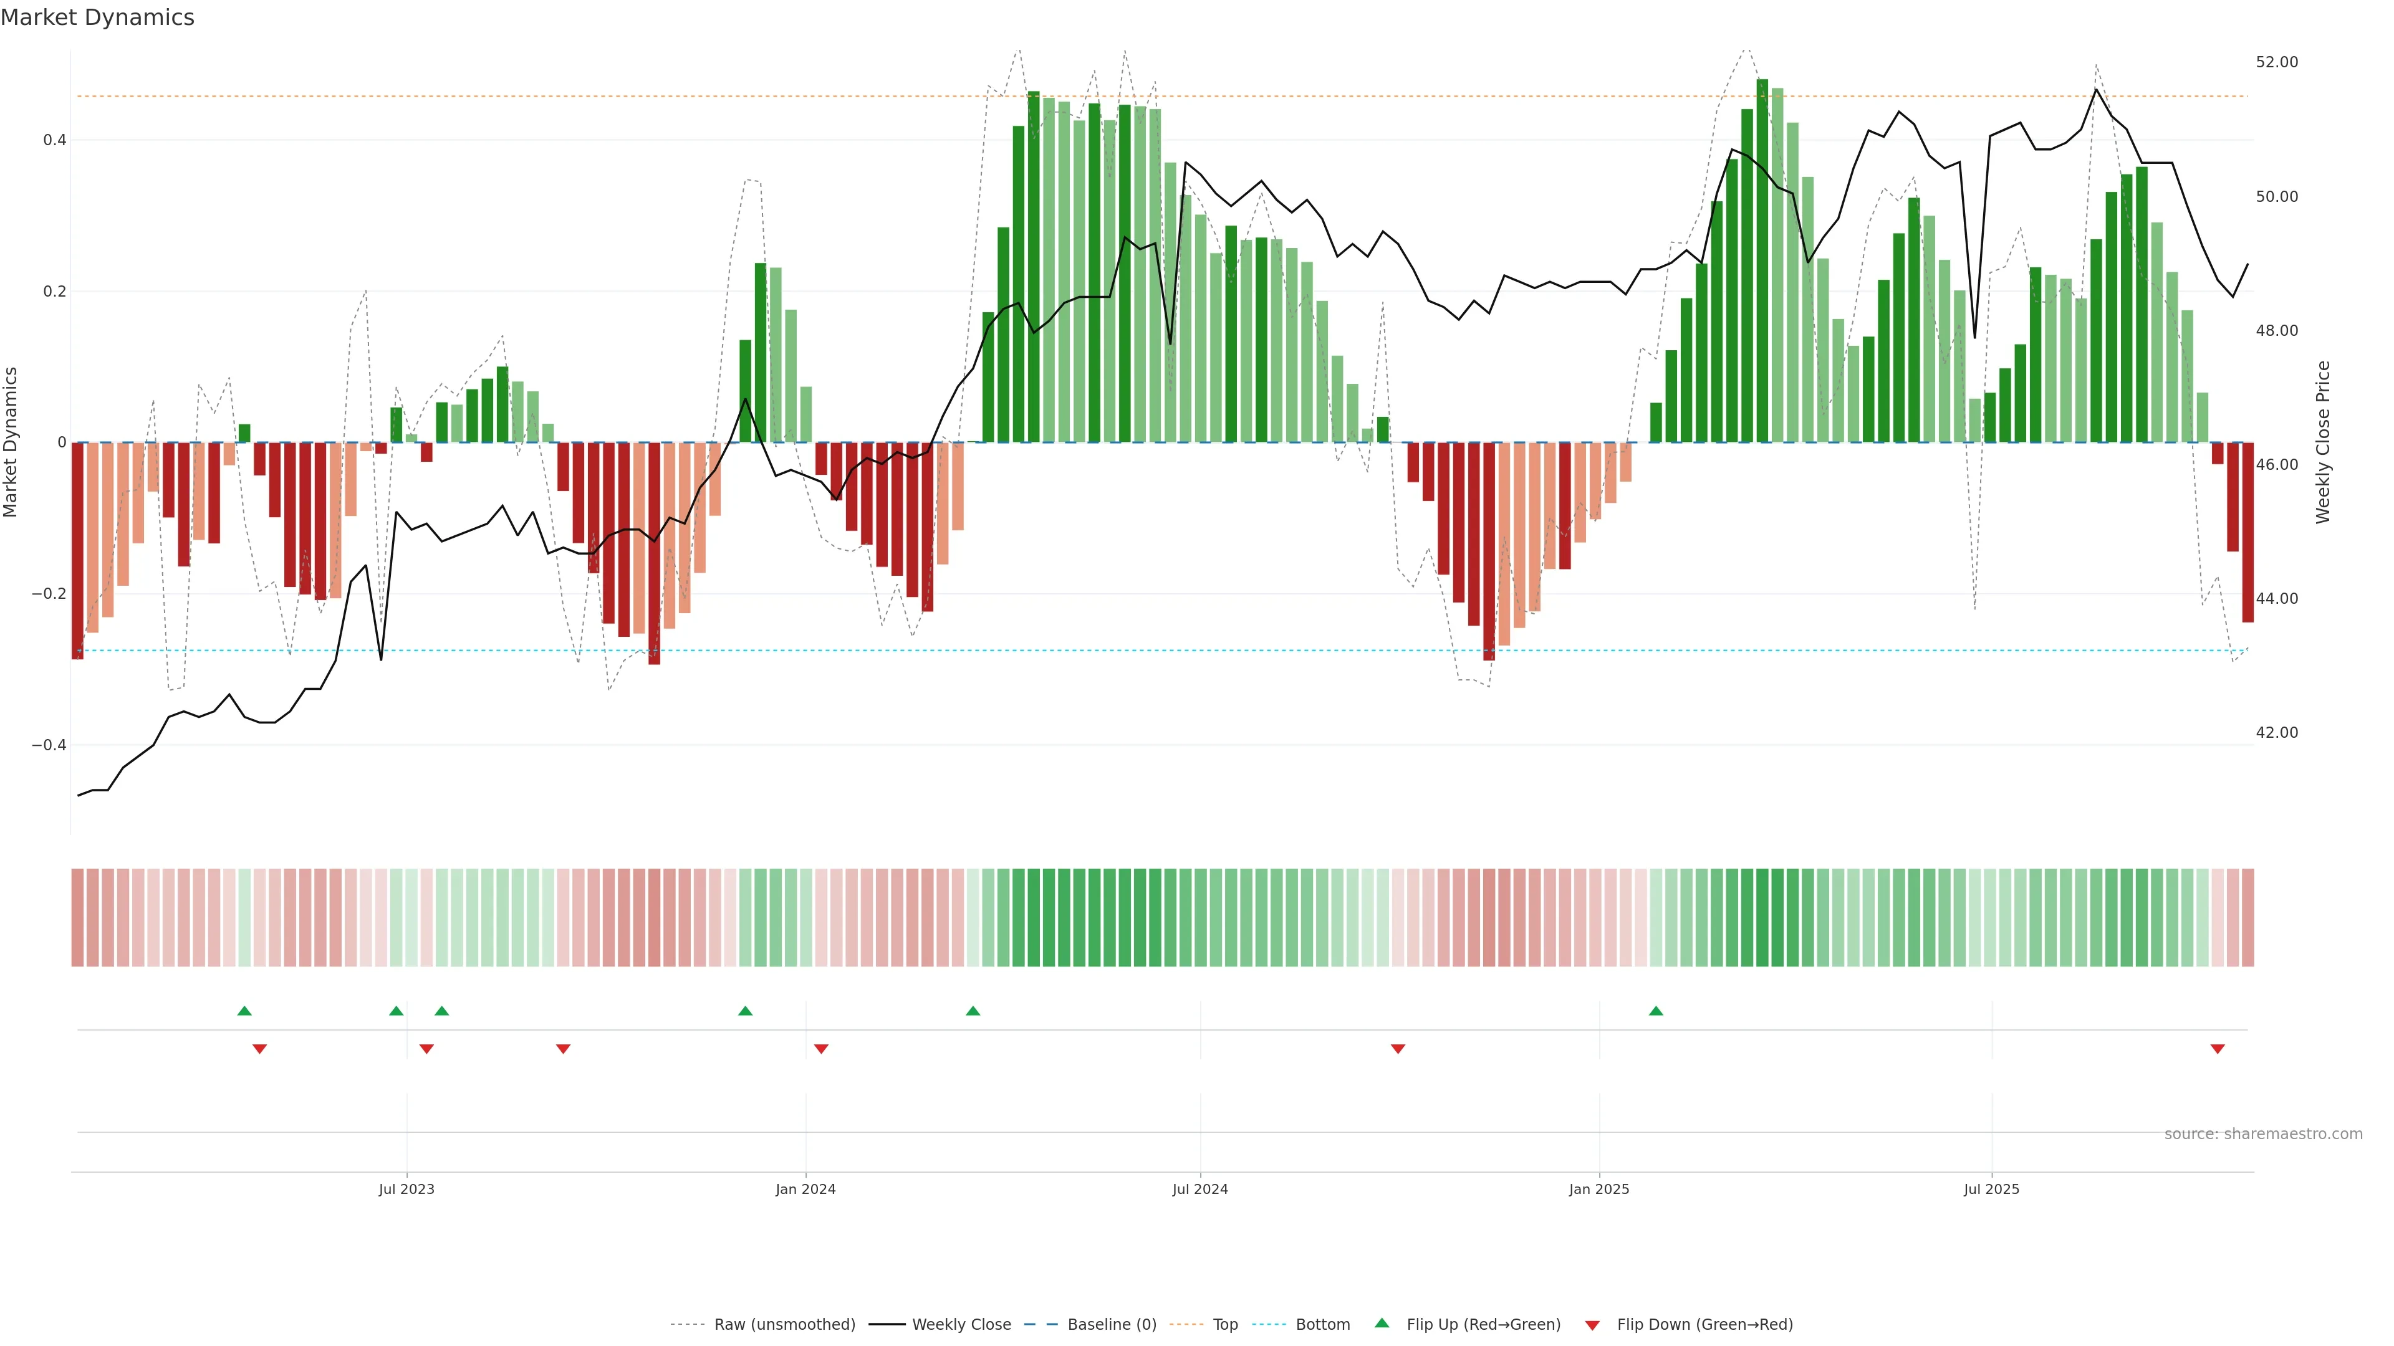Toggle the Bottom threshold legend entry
The image size is (2394, 1346).
1322,1325
